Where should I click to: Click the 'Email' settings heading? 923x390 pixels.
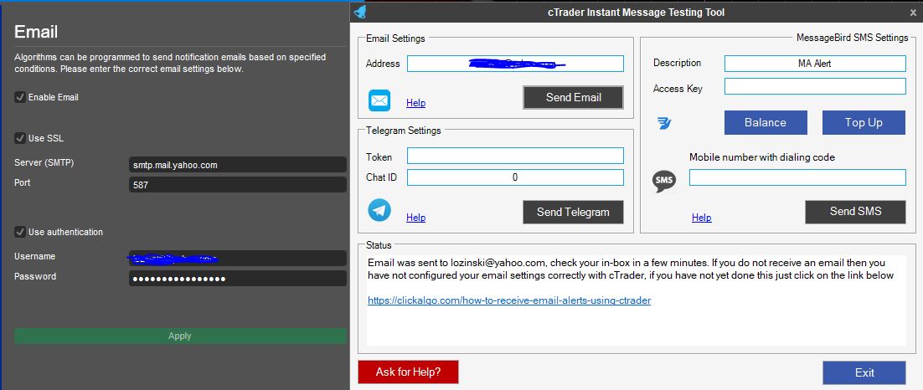coord(36,32)
